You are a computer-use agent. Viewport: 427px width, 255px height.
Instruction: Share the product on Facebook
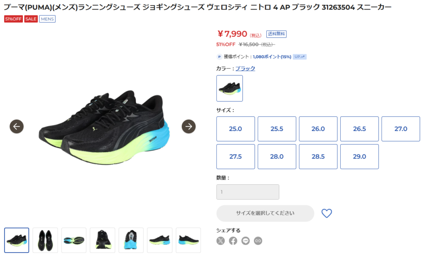click(x=233, y=240)
